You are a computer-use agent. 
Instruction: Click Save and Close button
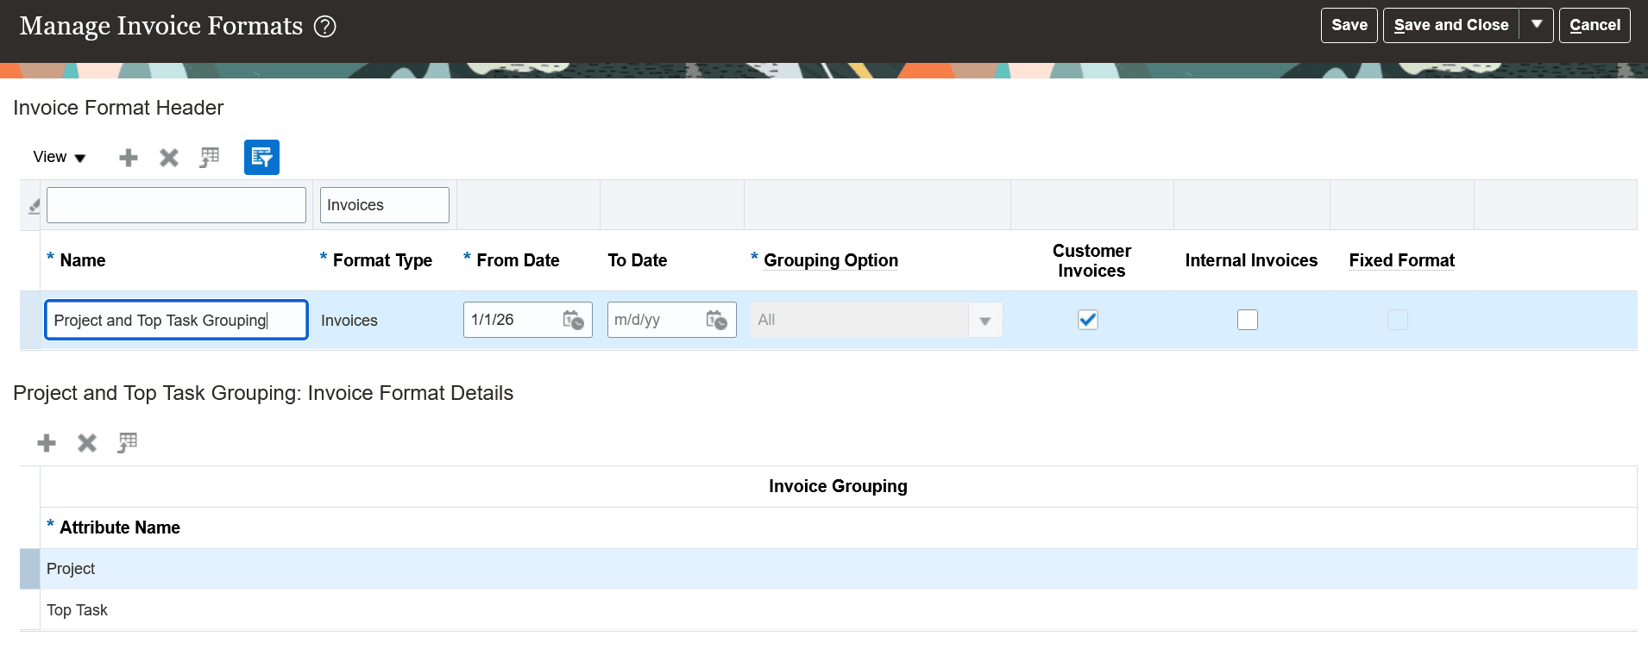[1451, 25]
